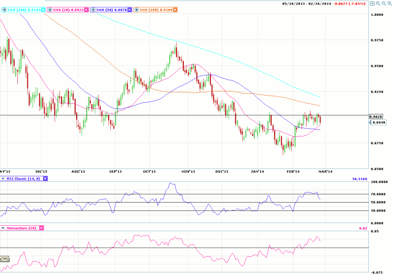Toggle the SMA (200) radio circle
The width and height of the screenshot is (394, 275).
(3, 9)
